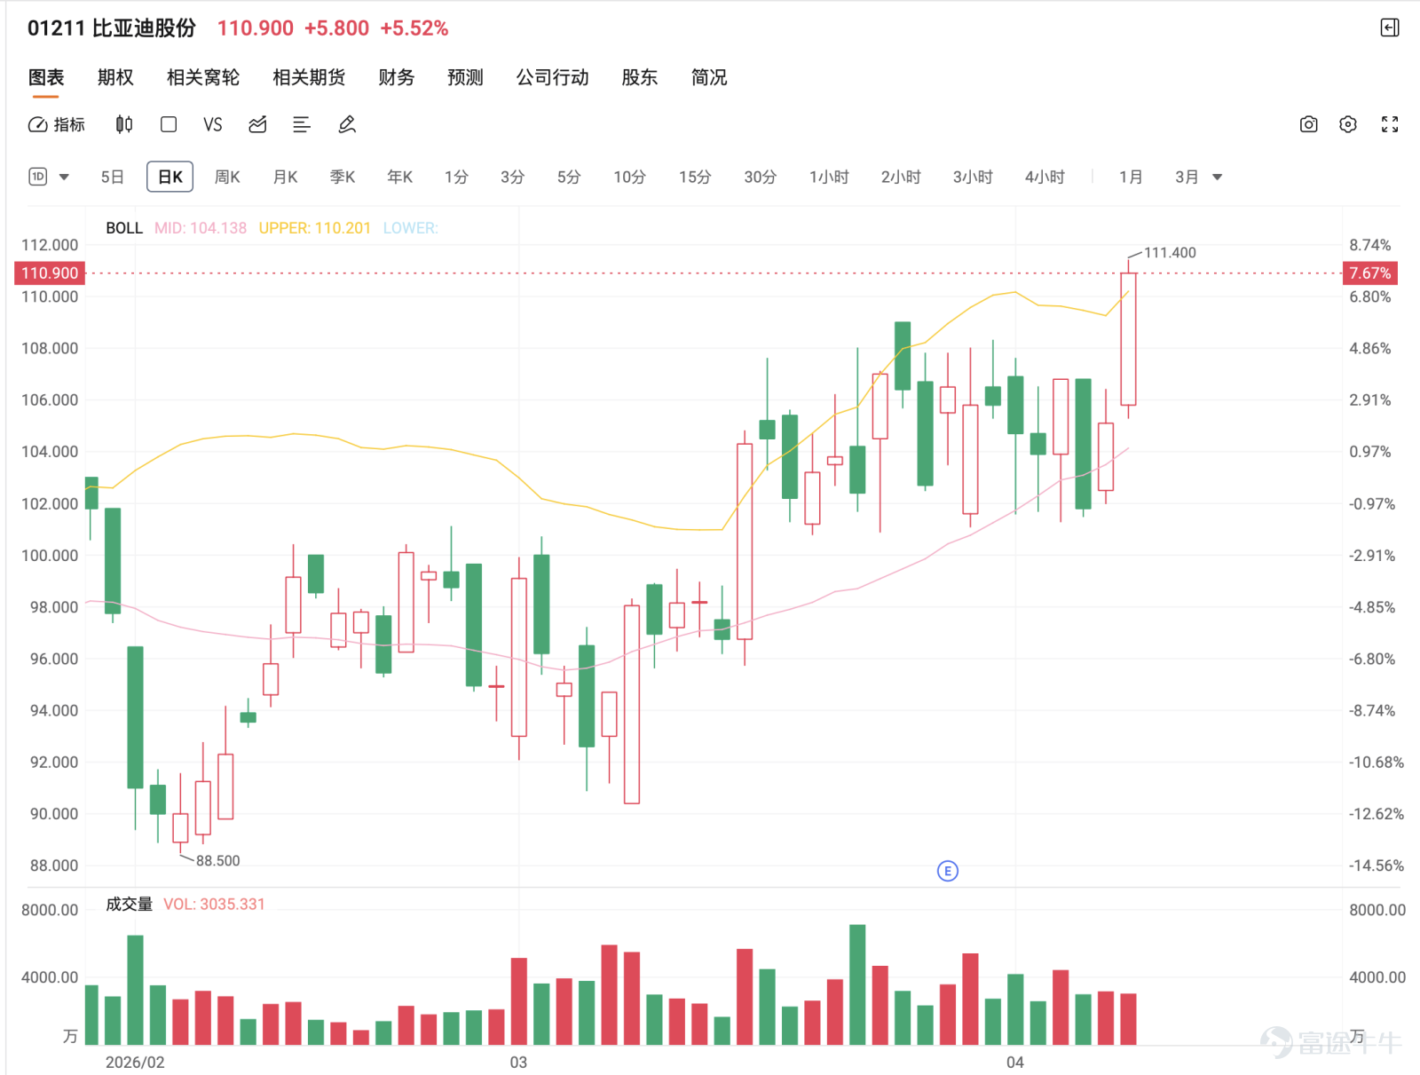Open the 指标 indicators panel
The height and width of the screenshot is (1075, 1420).
pyautogui.click(x=57, y=124)
